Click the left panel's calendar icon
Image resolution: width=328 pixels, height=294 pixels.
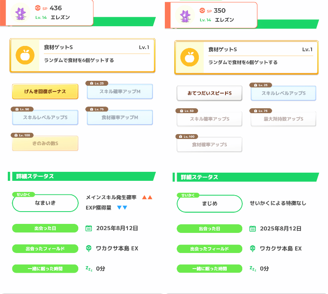89,228
